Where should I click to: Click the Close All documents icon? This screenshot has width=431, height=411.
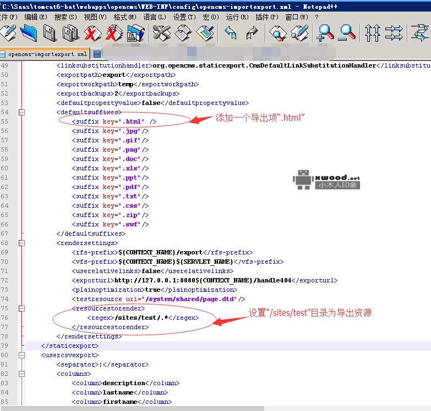[114, 33]
